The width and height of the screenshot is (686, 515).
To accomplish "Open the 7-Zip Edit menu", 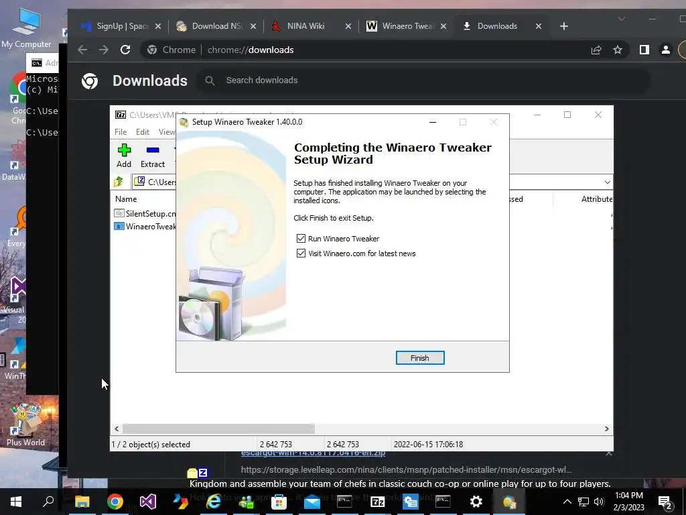I will coord(143,132).
